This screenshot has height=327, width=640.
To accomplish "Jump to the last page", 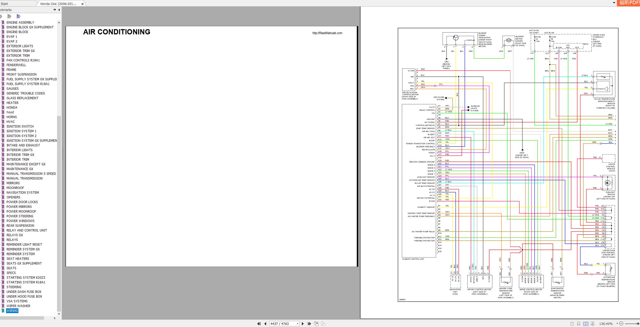I will (309, 324).
